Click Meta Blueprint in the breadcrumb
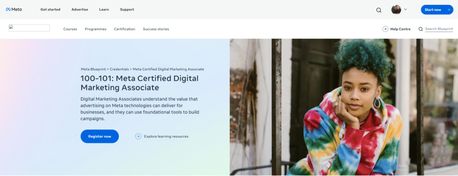458x176 pixels. 93,69
